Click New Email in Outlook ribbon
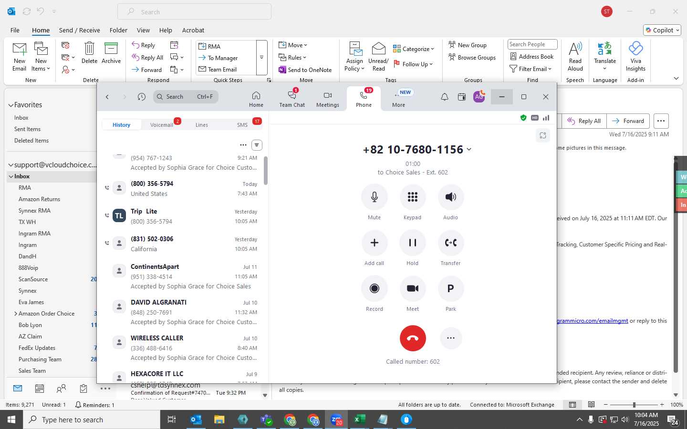The width and height of the screenshot is (687, 429). [x=20, y=57]
